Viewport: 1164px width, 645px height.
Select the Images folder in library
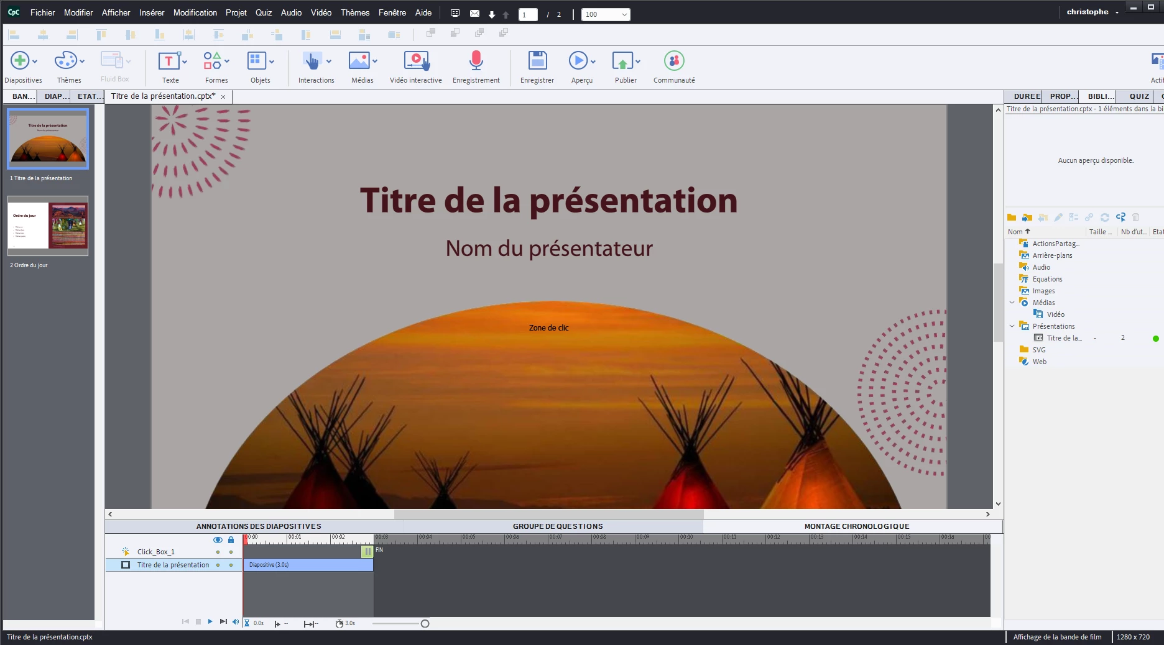click(1043, 291)
